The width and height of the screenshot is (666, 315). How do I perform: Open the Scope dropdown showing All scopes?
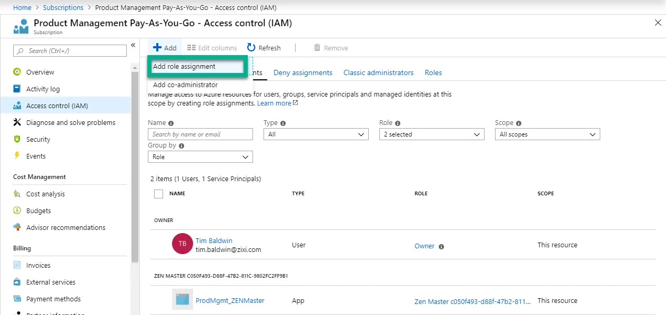point(547,134)
